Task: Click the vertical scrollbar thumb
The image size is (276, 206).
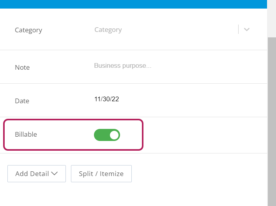Action: [272, 121]
